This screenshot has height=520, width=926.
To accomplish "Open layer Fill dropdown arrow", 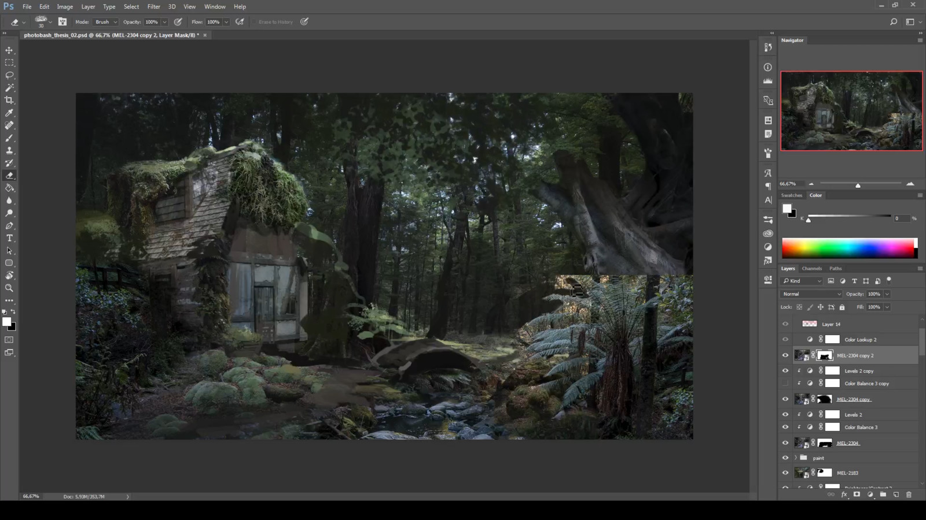I will [887, 307].
